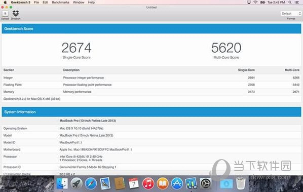This screenshot has width=303, height=192.
Task: Open the Help menu
Action: 91,3
